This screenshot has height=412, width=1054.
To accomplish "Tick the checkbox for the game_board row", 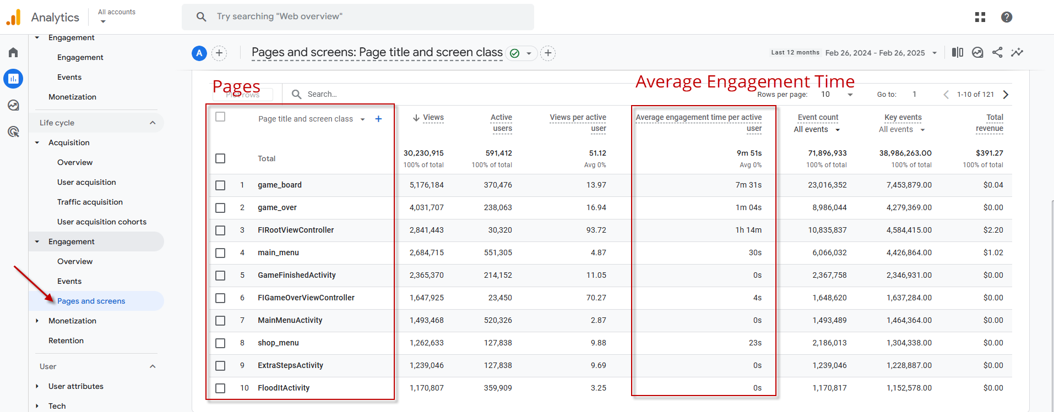I will coord(220,185).
